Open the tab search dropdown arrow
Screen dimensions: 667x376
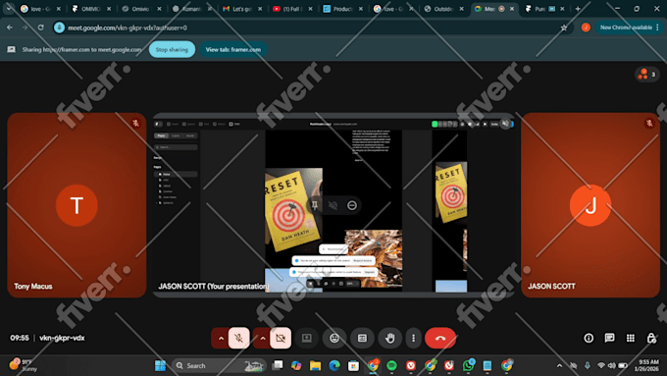click(x=9, y=8)
